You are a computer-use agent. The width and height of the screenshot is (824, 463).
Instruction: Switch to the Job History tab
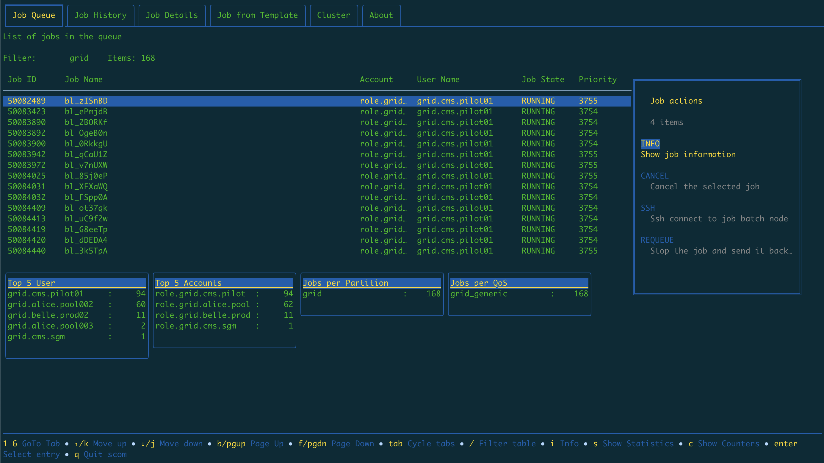(x=101, y=15)
